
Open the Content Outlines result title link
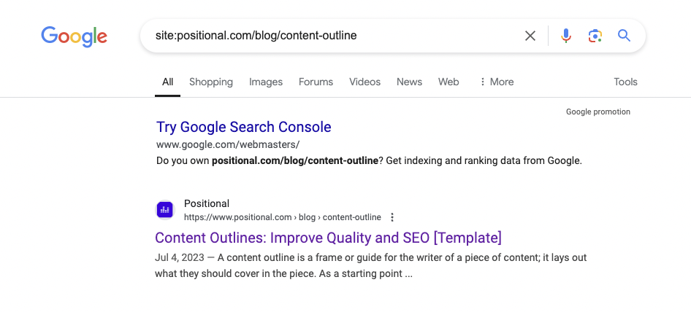328,238
